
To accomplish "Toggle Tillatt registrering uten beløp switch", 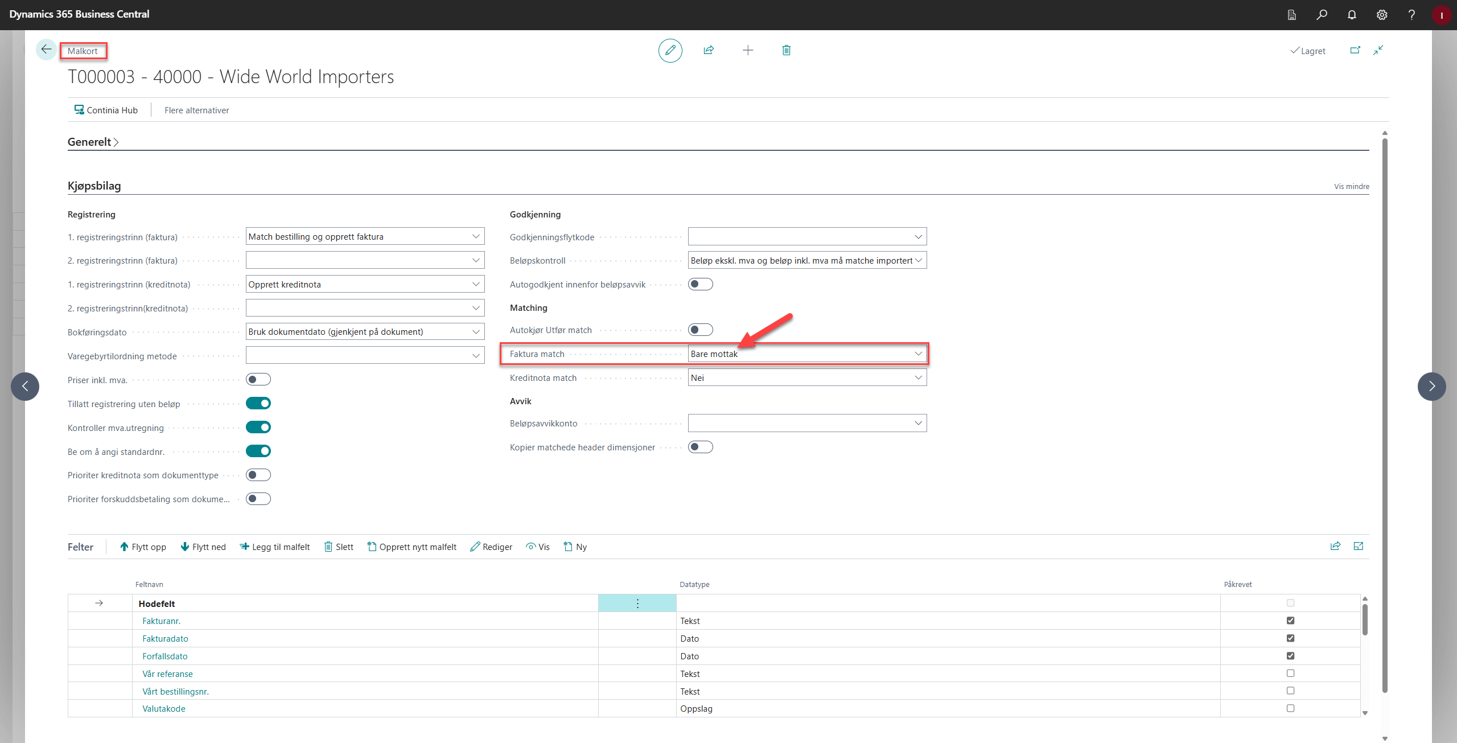I will point(258,404).
